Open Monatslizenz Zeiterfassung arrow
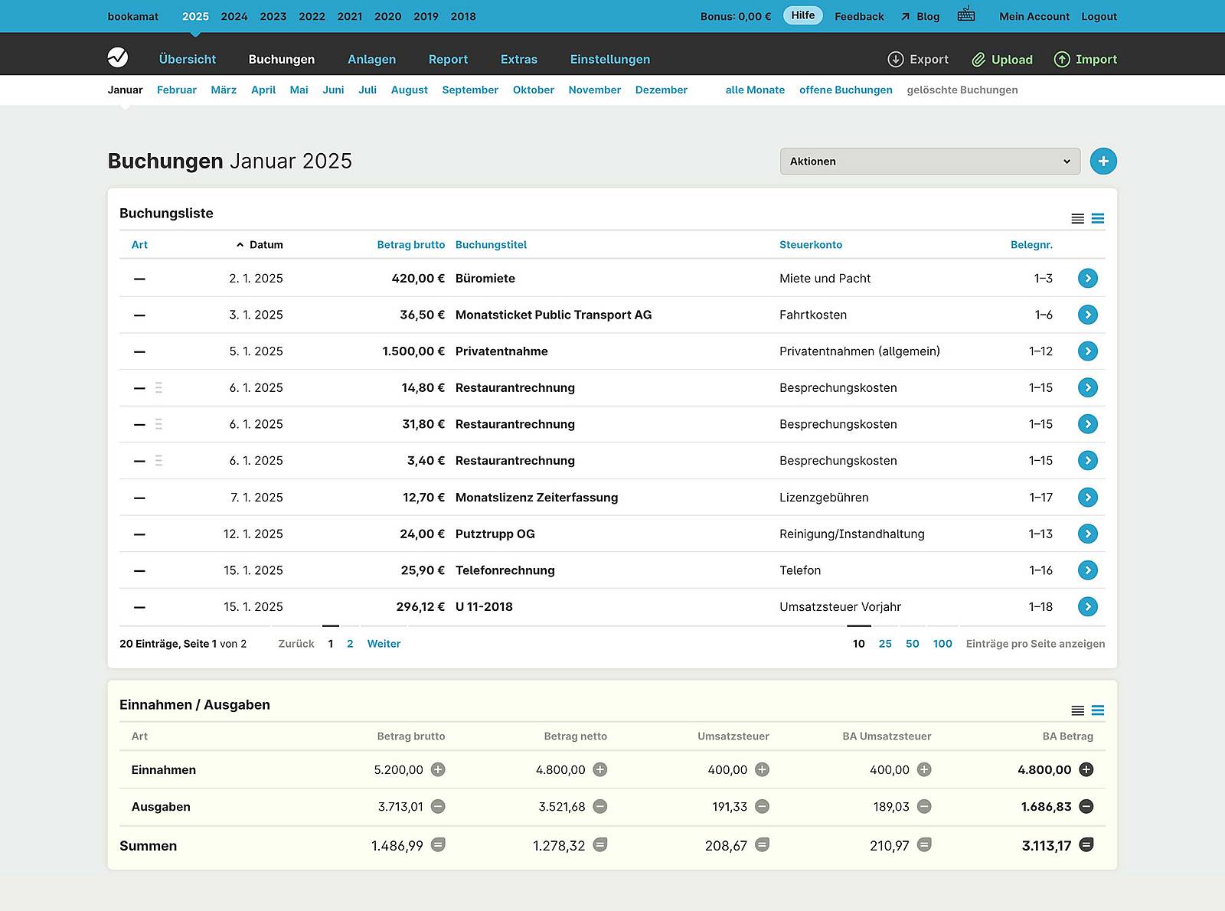The height and width of the screenshot is (911, 1225). click(x=1087, y=498)
